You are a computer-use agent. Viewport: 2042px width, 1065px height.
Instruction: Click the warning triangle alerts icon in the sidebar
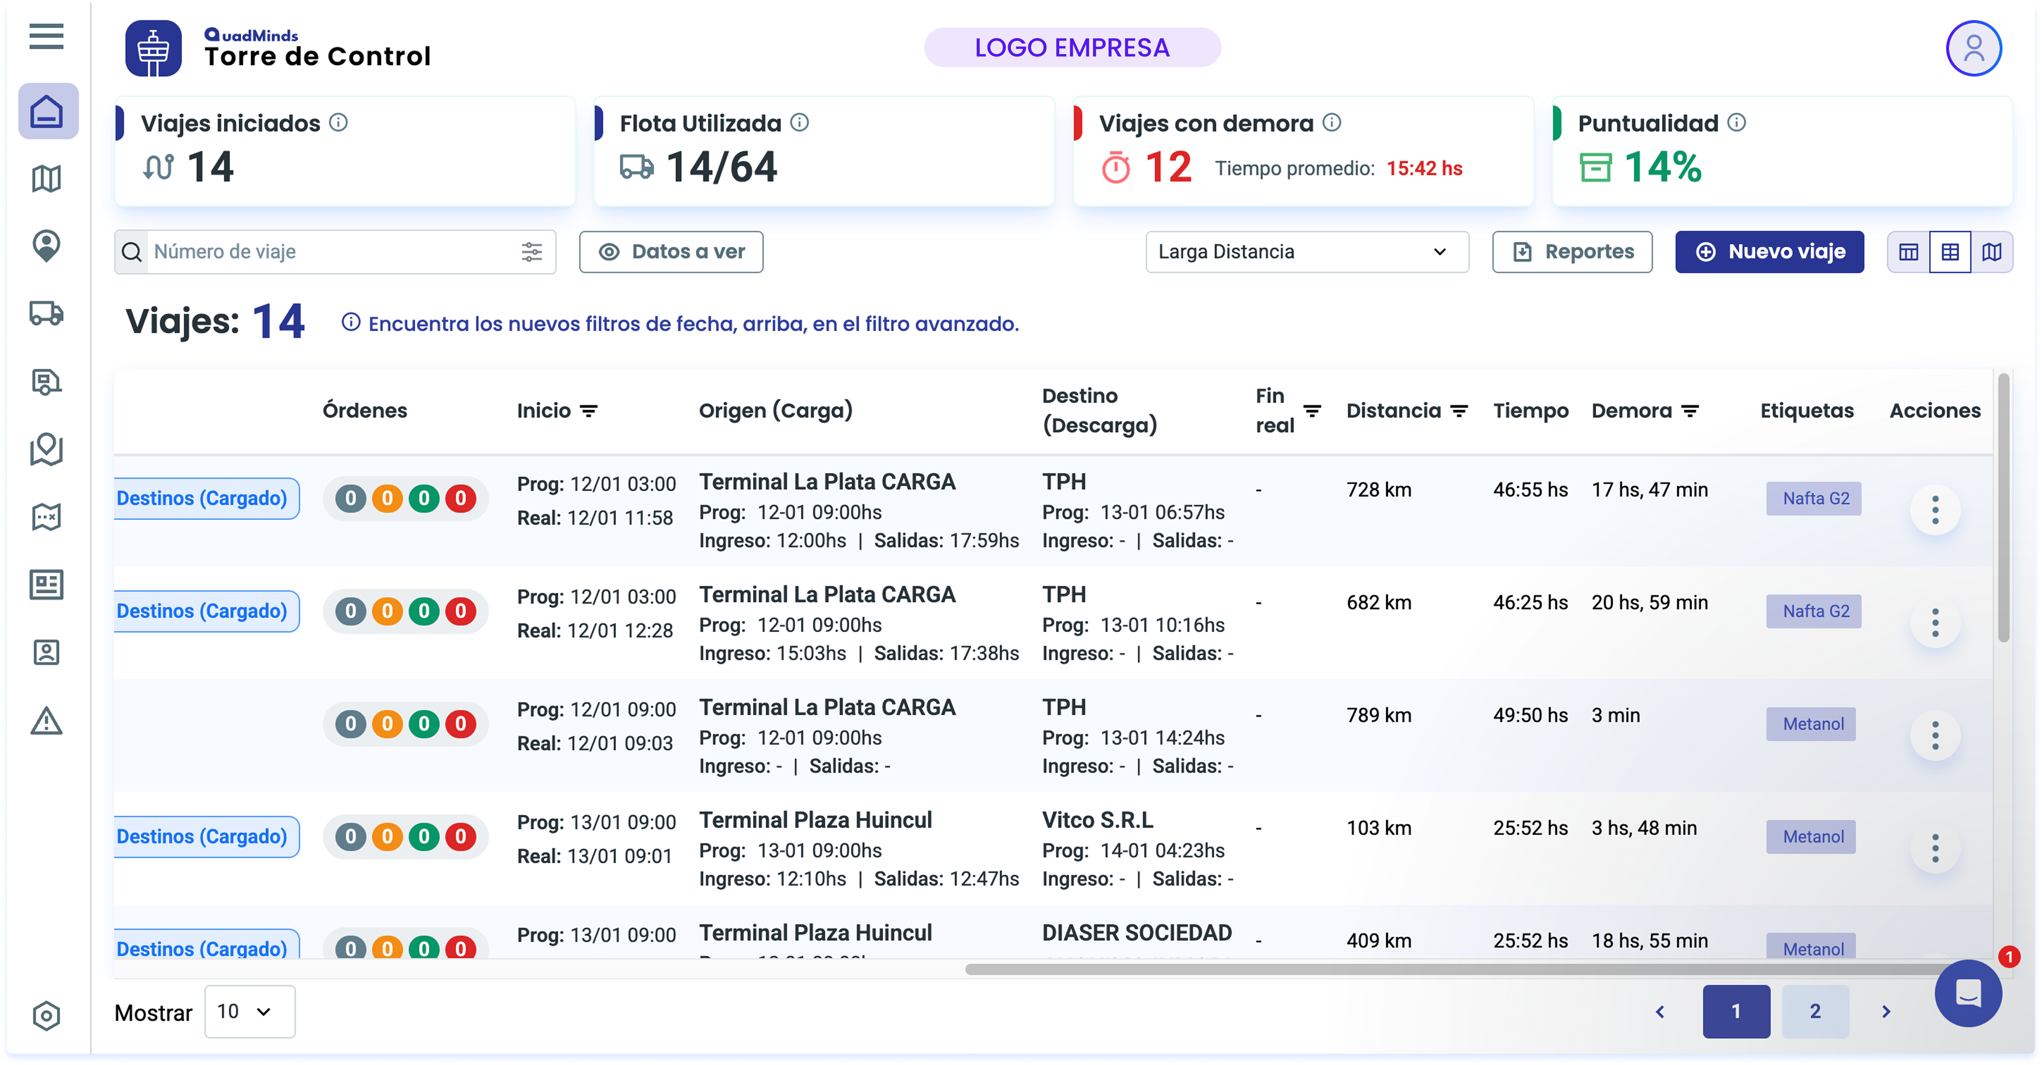(x=46, y=721)
